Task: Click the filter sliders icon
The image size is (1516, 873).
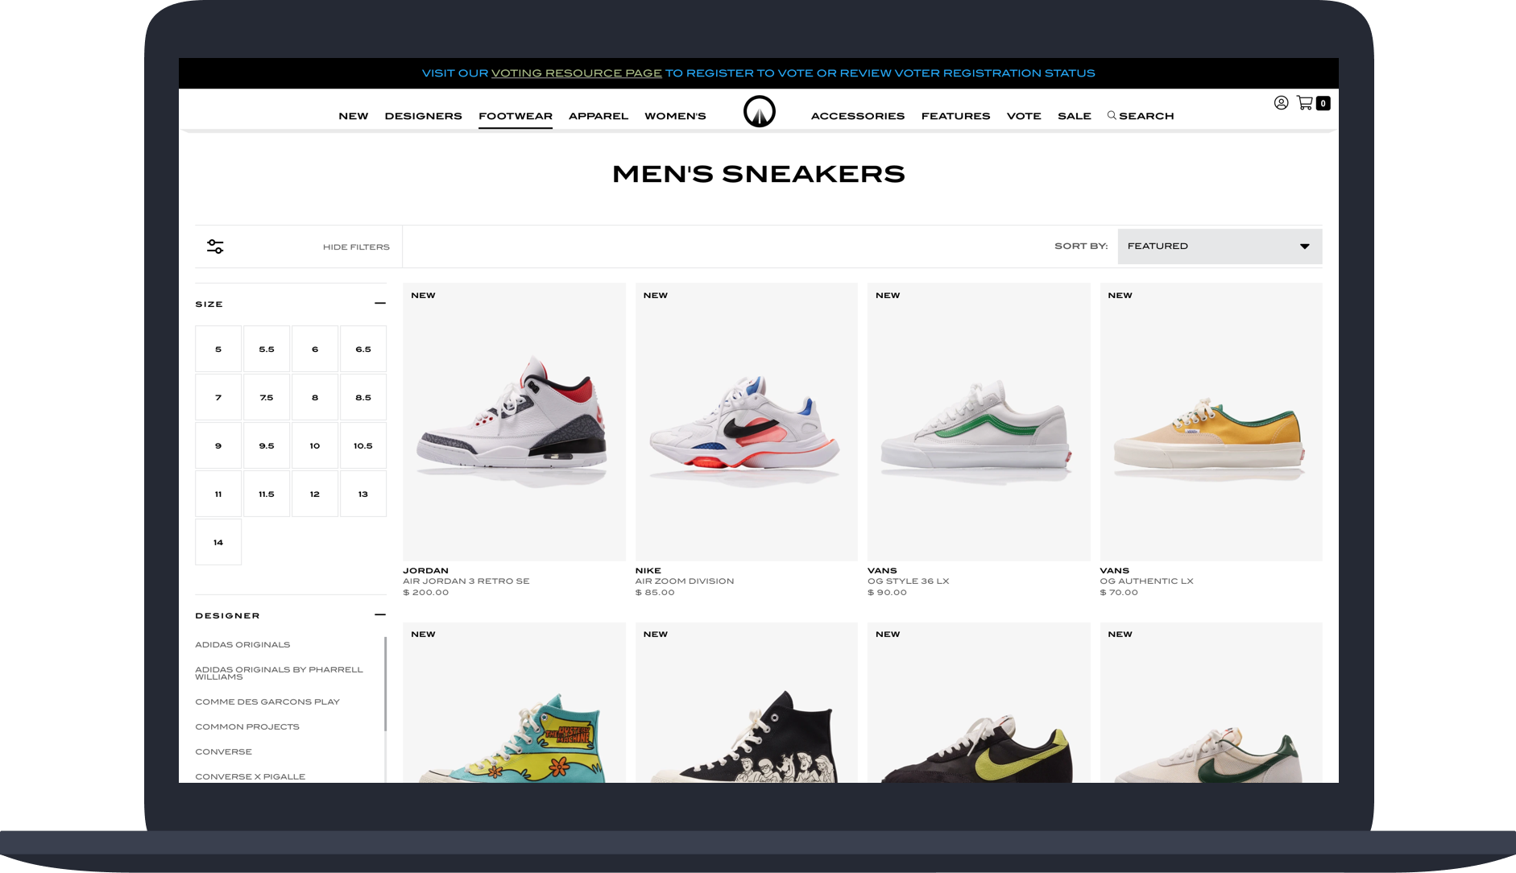Action: coord(215,246)
